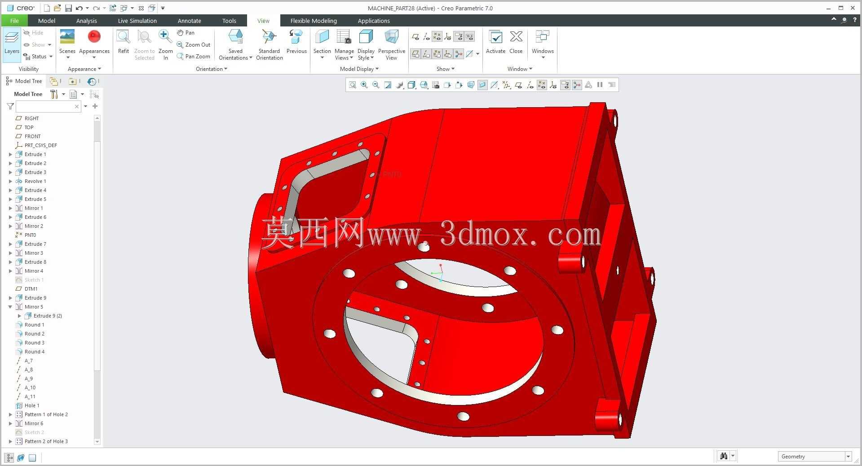The height and width of the screenshot is (466, 862).
Task: Click the Model Tree scroll down arrow
Action: [97, 442]
